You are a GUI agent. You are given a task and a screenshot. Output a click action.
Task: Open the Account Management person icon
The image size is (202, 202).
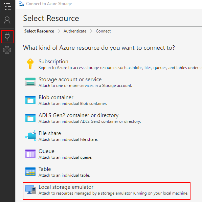7,20
